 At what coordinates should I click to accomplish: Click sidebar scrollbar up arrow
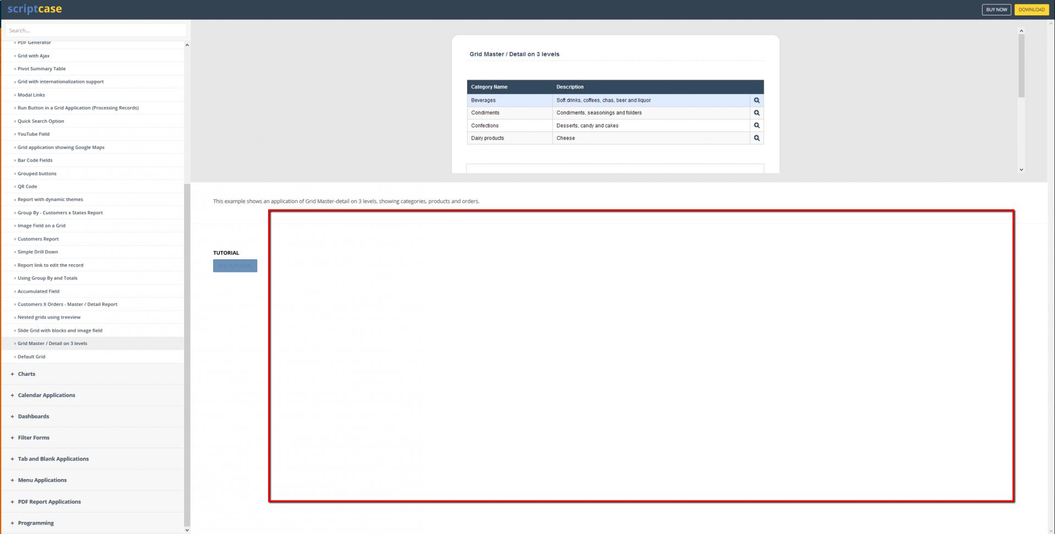pyautogui.click(x=187, y=45)
